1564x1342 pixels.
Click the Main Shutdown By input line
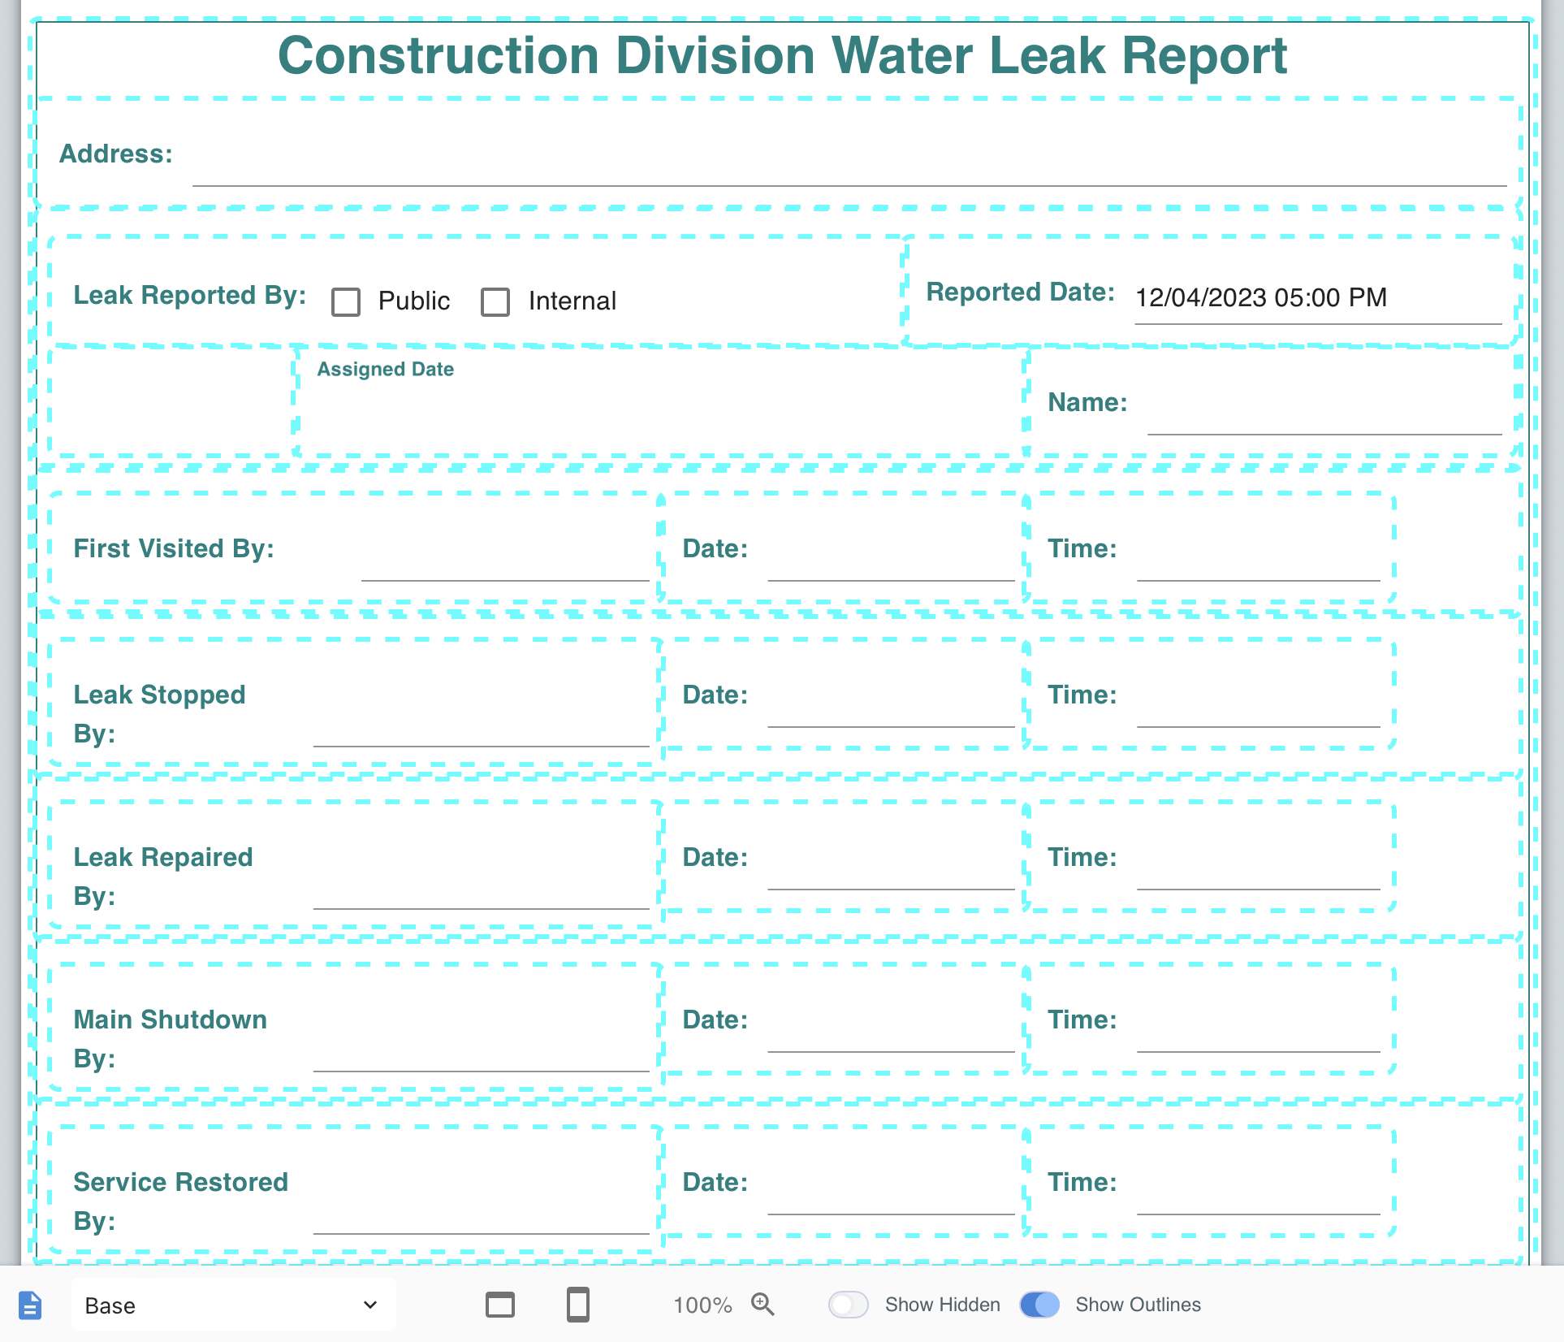point(481,1054)
